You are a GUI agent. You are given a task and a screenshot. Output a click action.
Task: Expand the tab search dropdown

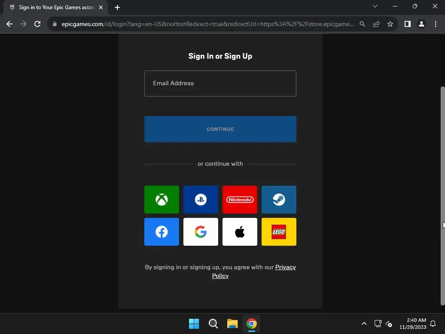(375, 6)
